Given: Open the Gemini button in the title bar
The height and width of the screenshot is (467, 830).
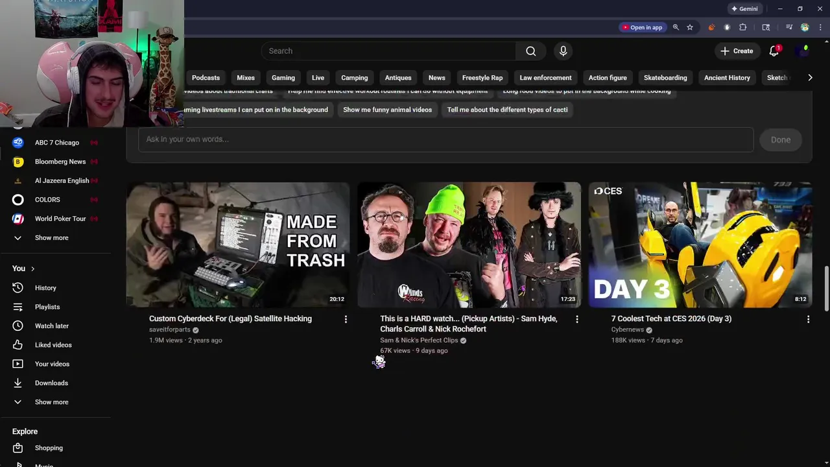Looking at the screenshot, I should (744, 9).
